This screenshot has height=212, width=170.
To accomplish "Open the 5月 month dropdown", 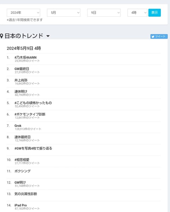I will click(x=64, y=13).
